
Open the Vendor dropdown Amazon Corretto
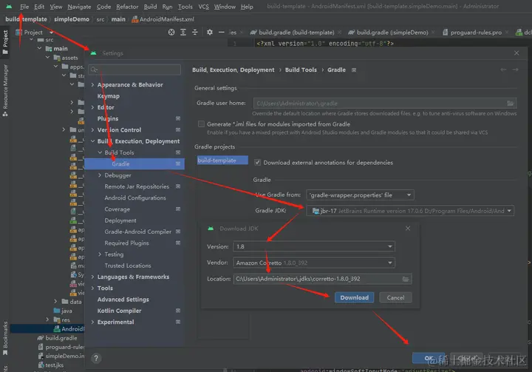coord(314,263)
